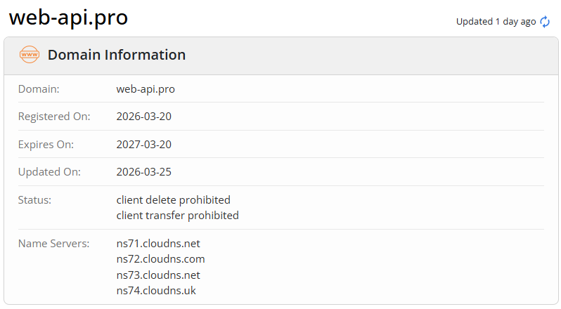The image size is (561, 309).
Task: Click the web-api.pro page title
Action: pyautogui.click(x=68, y=18)
